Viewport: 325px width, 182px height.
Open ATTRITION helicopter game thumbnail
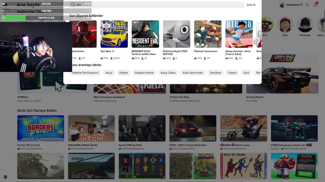coord(91,166)
